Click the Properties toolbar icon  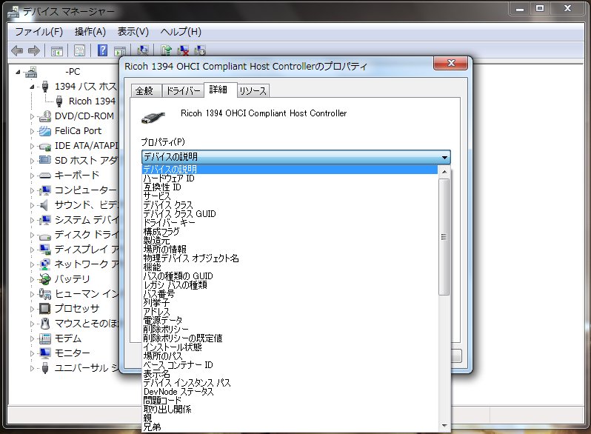click(x=79, y=50)
